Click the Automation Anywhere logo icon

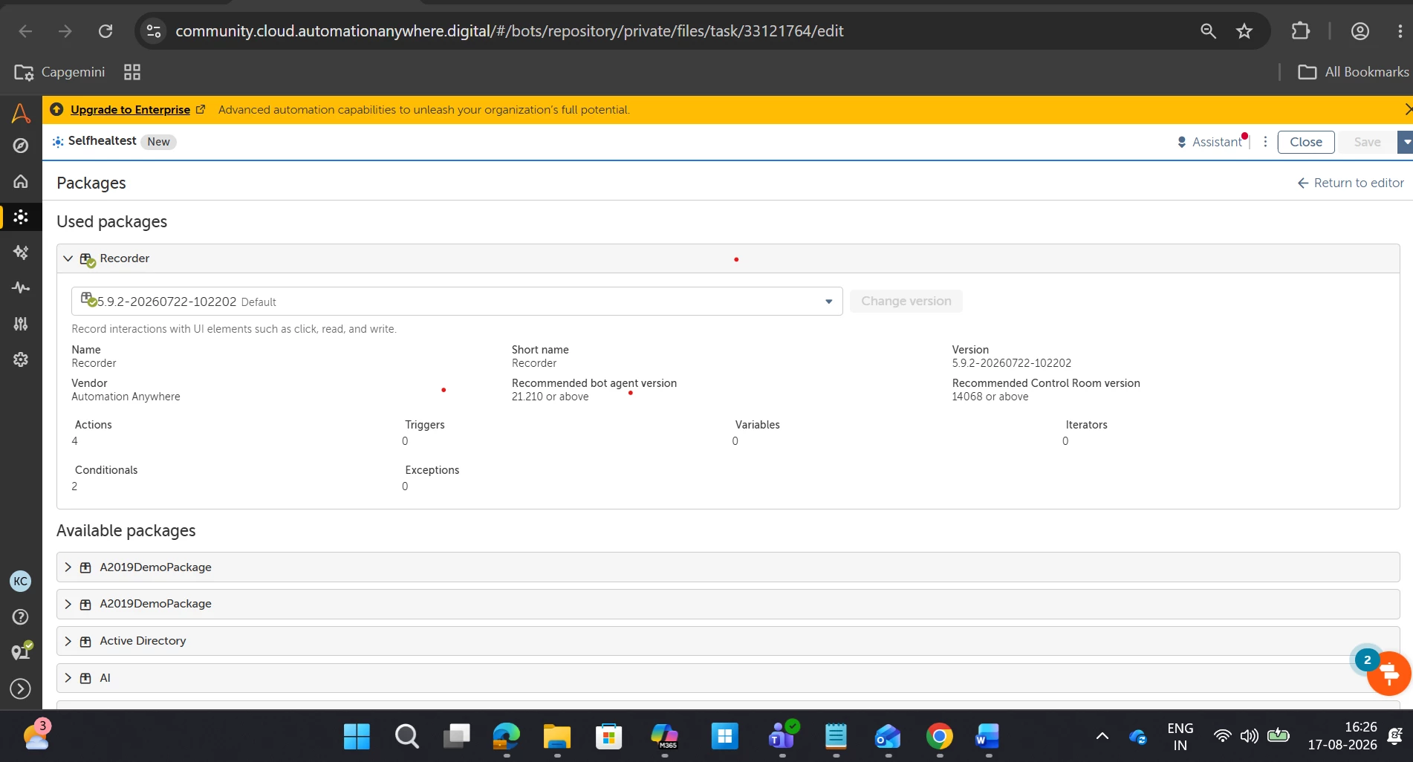pos(21,113)
